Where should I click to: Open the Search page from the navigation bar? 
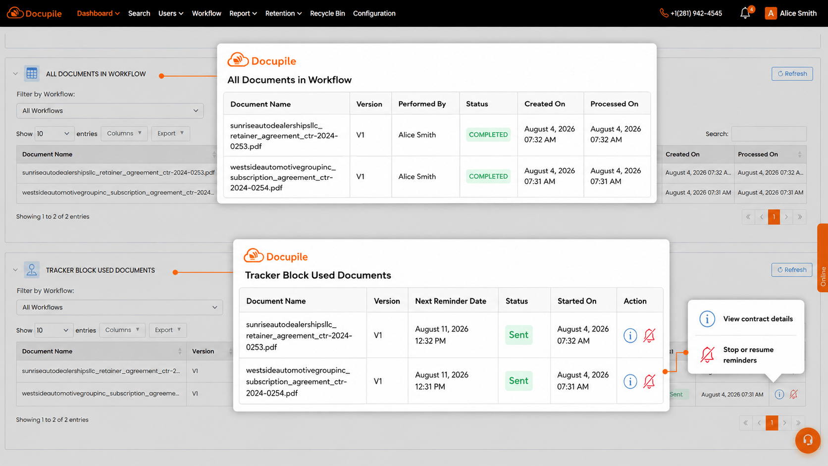click(x=139, y=13)
